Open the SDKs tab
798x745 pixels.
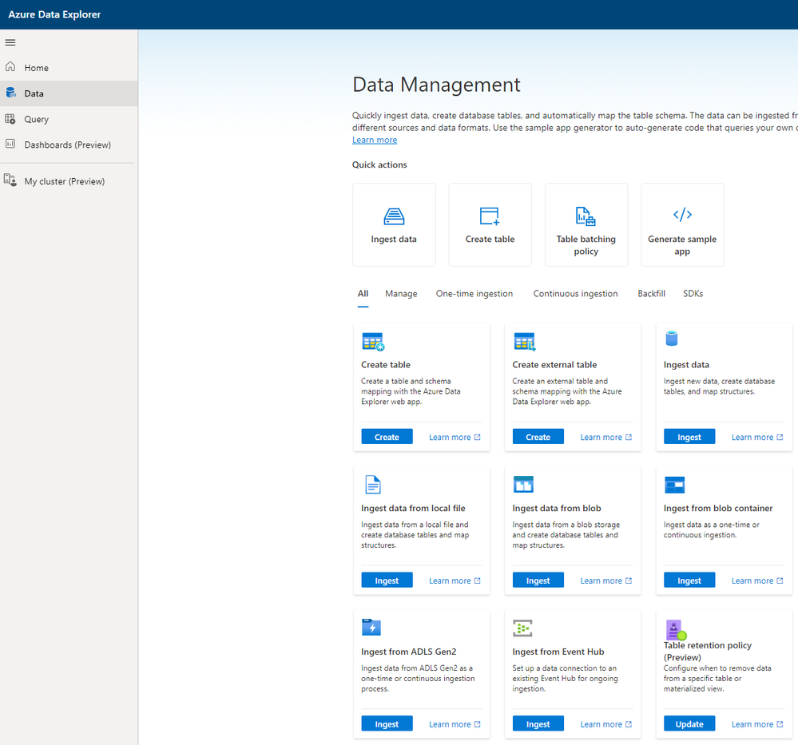pos(693,294)
